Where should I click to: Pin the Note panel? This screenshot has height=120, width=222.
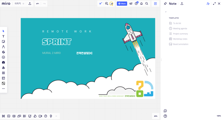(x=165, y=4)
